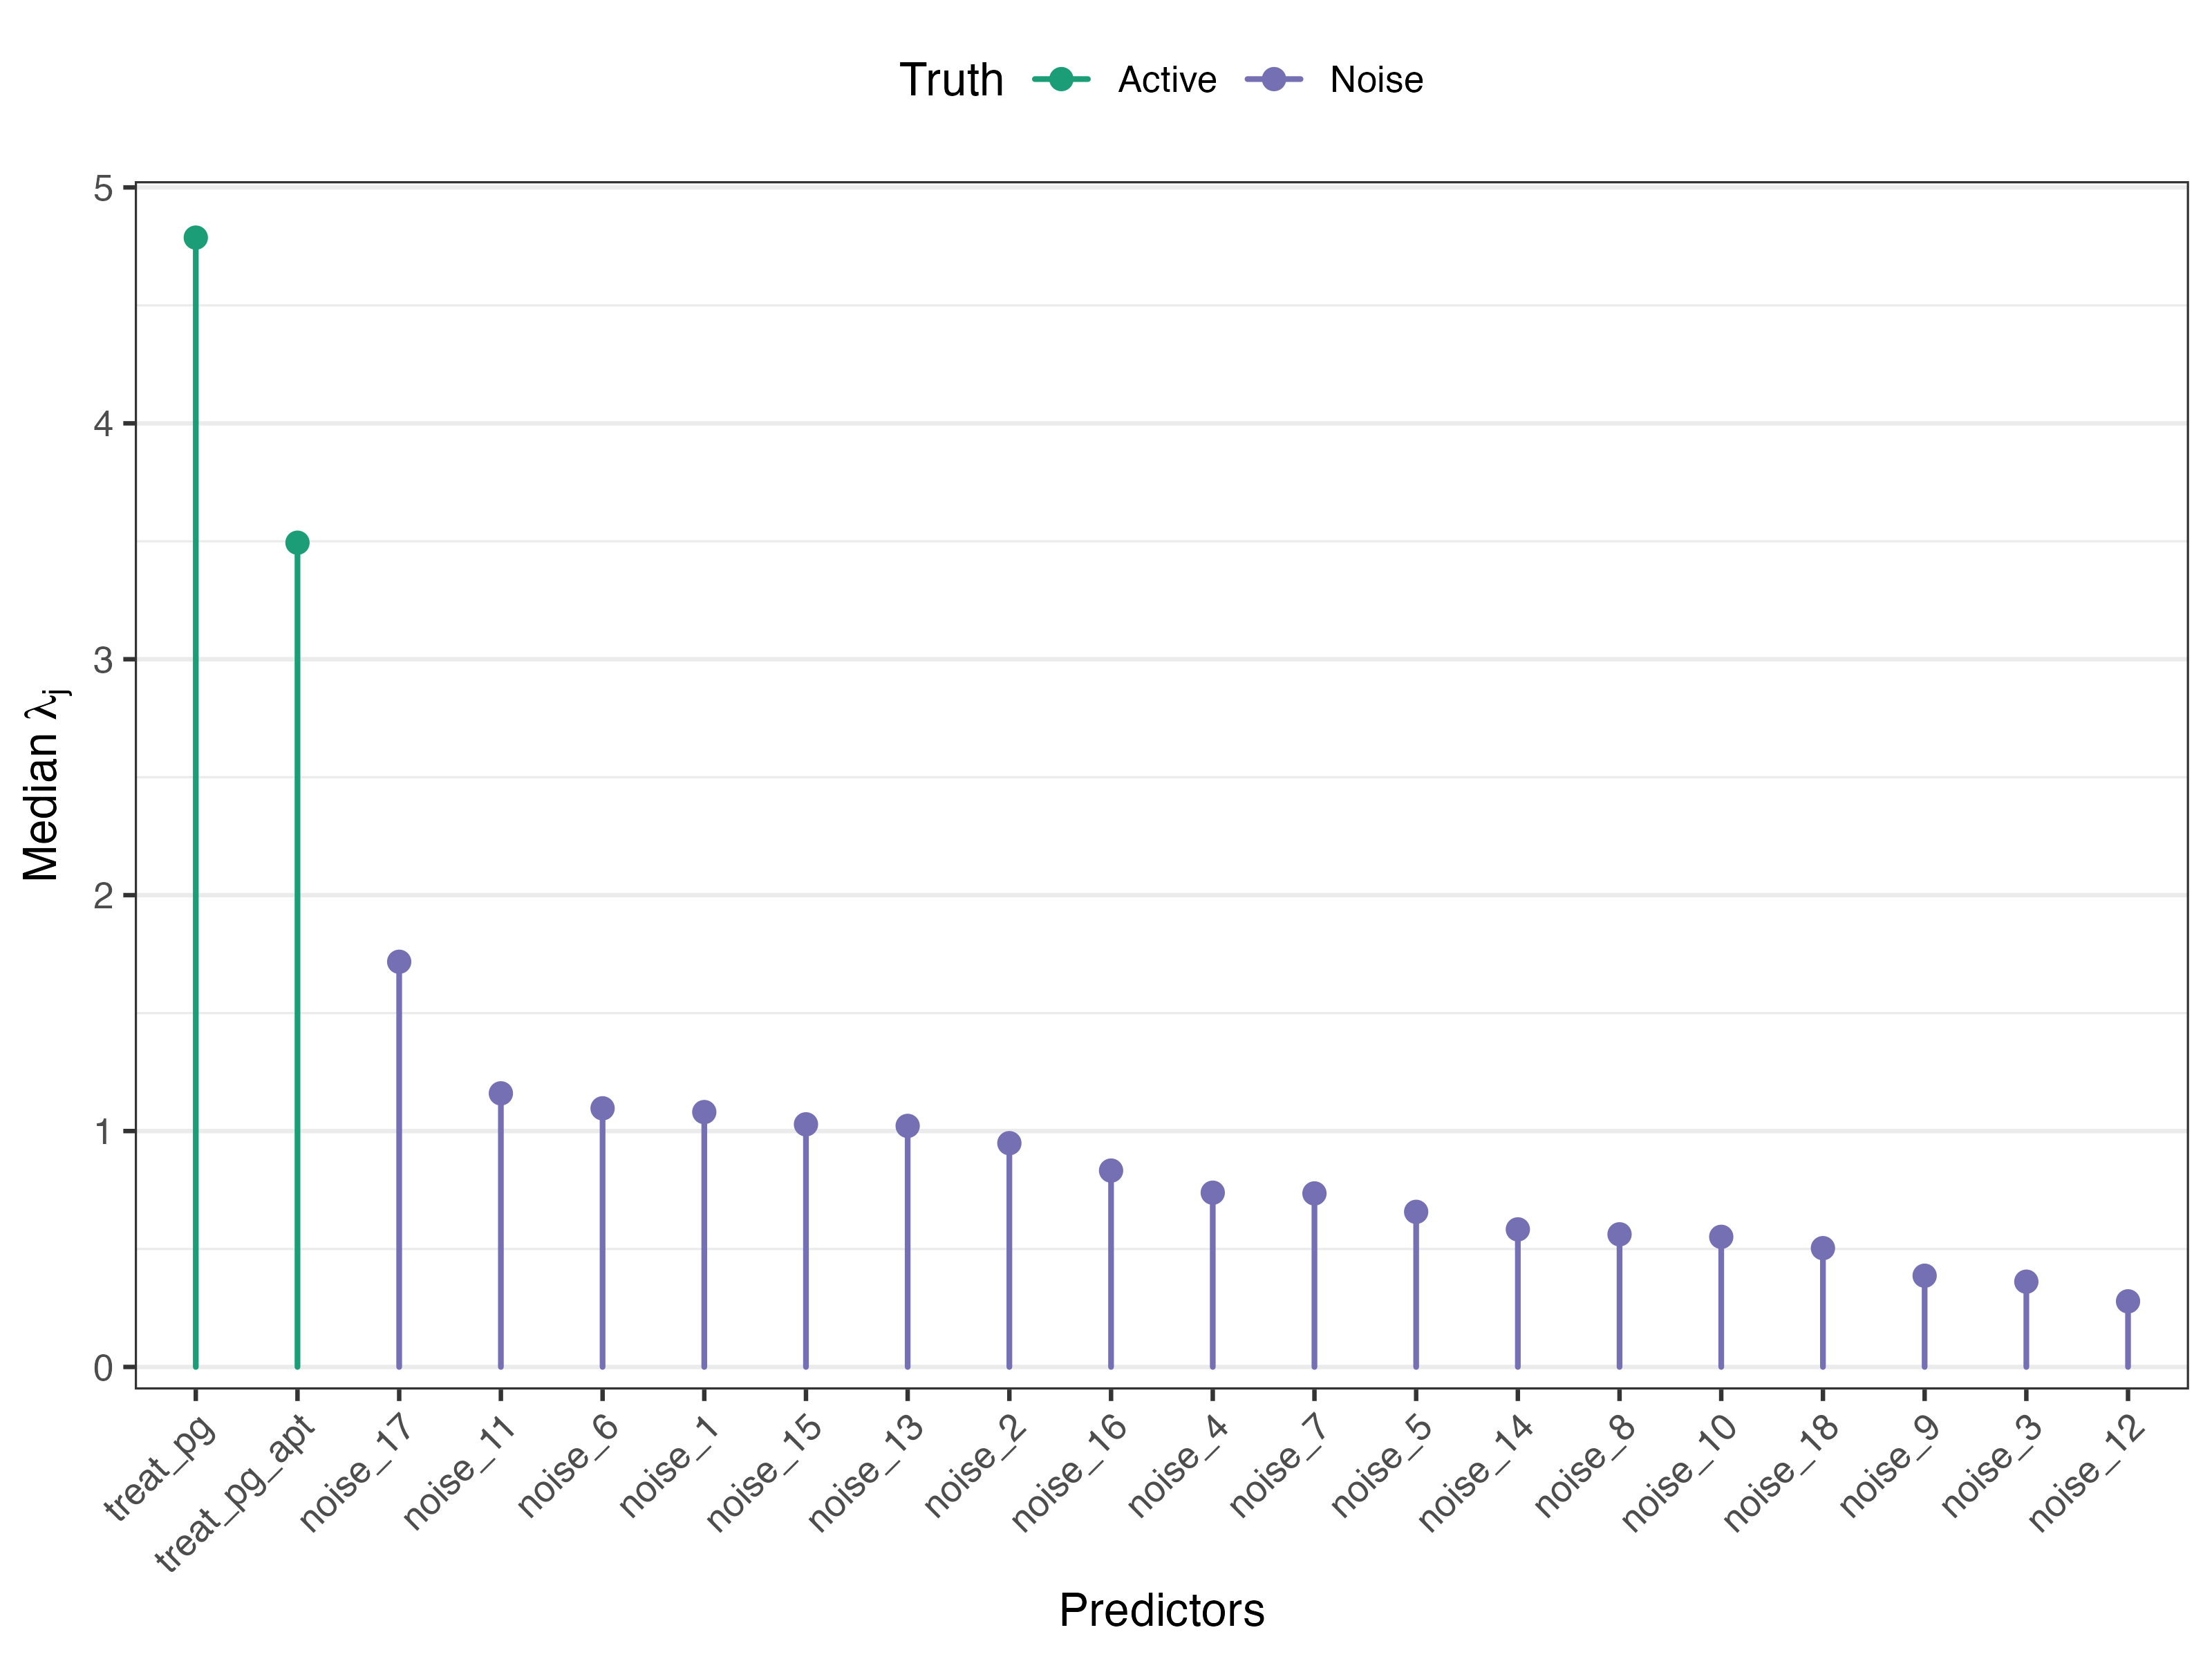Image resolution: width=2212 pixels, height=1659 pixels.
Task: Select the noise_11 data point
Action: [501, 1094]
